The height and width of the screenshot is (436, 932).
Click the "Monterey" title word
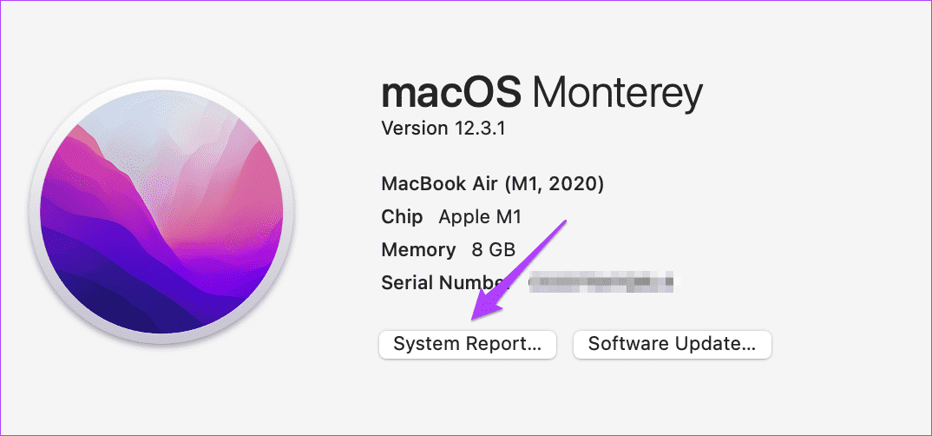coord(617,93)
